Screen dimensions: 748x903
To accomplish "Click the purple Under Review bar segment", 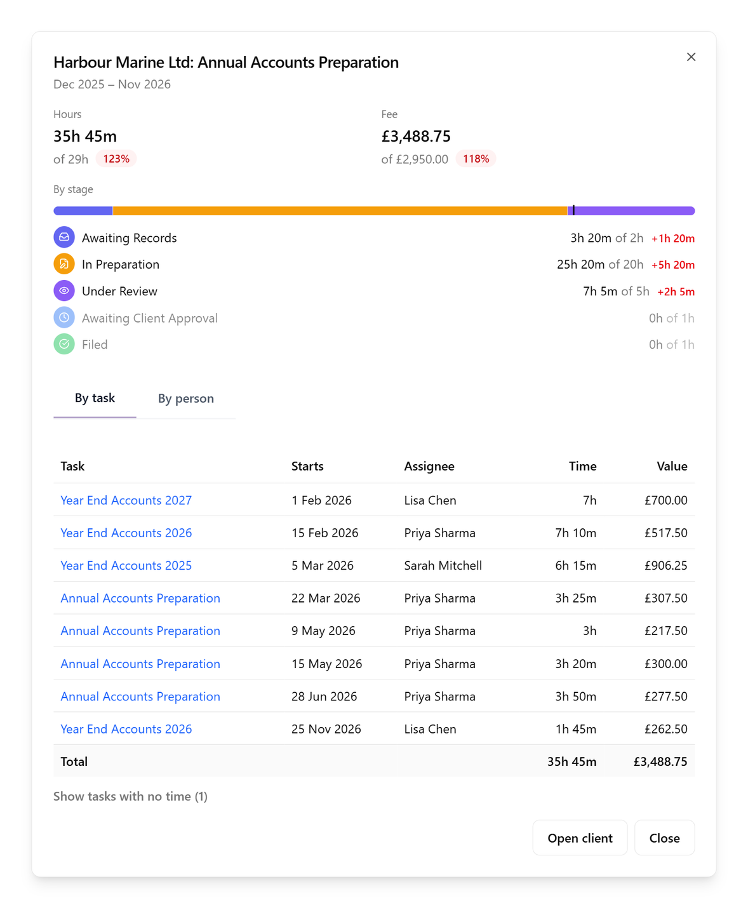I will [631, 211].
